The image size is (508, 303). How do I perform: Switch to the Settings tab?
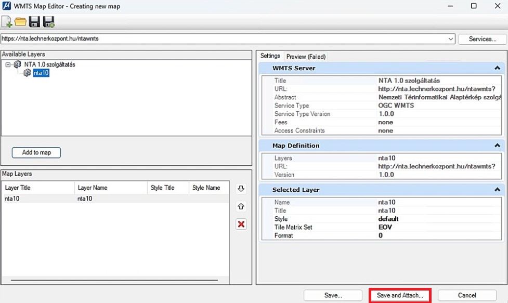pos(270,56)
